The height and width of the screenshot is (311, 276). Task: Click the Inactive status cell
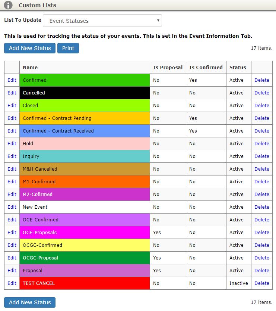pos(239,283)
